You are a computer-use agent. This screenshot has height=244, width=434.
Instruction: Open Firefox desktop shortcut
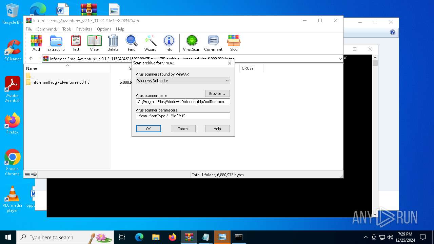[12, 123]
